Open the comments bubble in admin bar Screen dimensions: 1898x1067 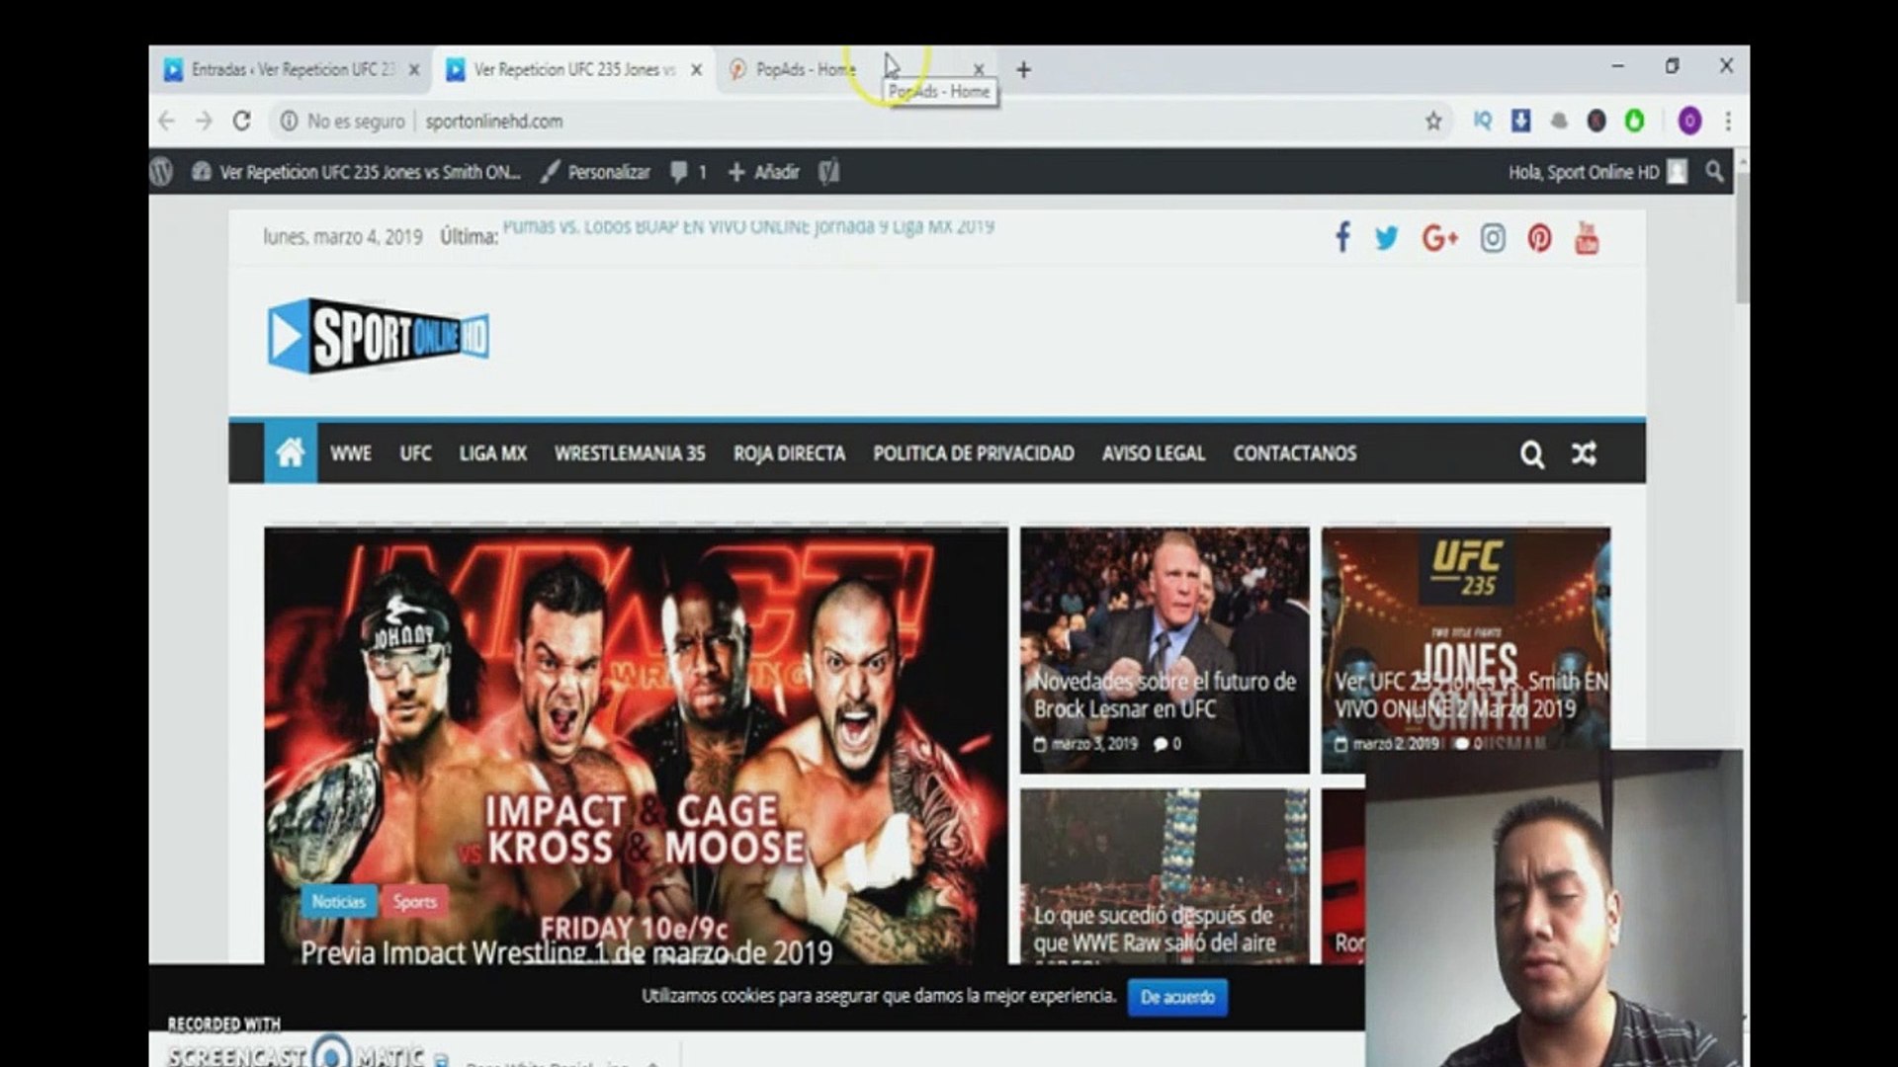[688, 172]
